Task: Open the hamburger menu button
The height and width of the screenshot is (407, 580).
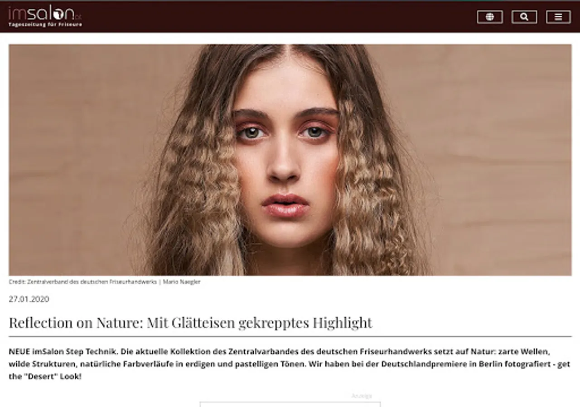Action: [558, 17]
